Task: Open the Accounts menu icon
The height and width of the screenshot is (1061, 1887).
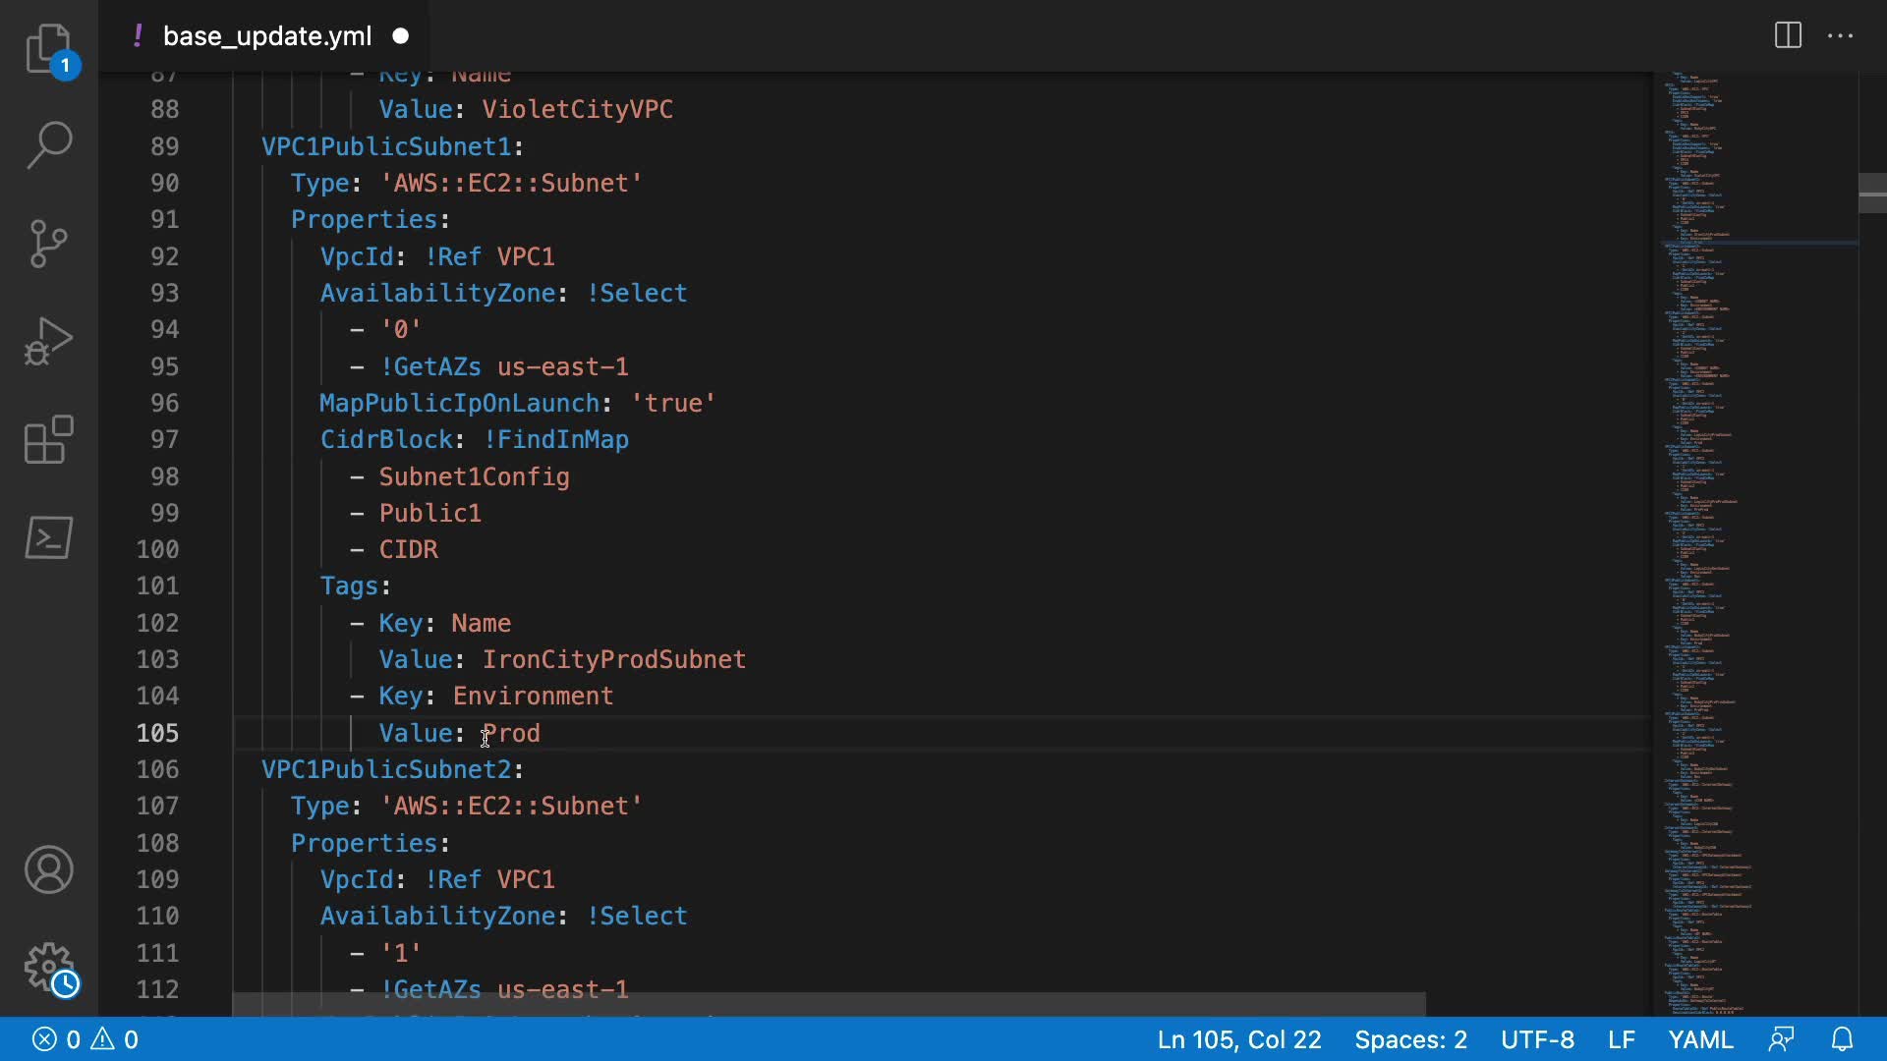Action: pos(48,869)
